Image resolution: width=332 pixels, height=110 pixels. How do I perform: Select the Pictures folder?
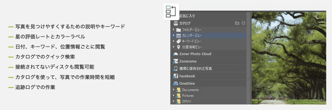(x=188, y=96)
